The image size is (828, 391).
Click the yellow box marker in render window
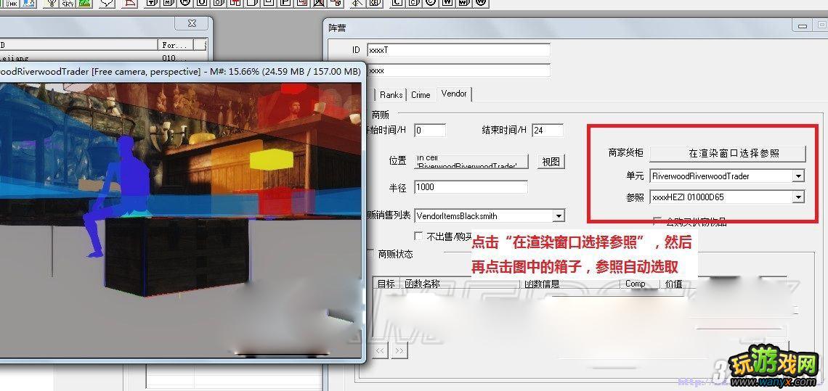(x=272, y=160)
